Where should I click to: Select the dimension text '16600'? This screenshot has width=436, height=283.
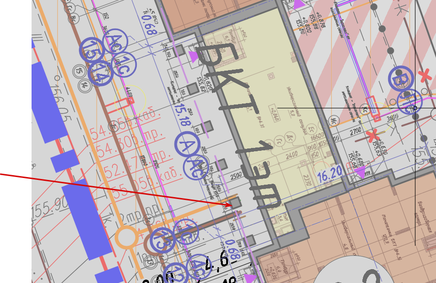[317, 136]
